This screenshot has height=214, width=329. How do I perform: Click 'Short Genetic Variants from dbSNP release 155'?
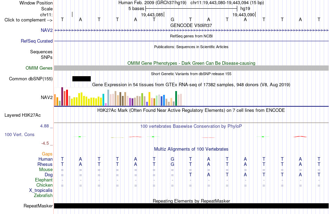(x=191, y=74)
